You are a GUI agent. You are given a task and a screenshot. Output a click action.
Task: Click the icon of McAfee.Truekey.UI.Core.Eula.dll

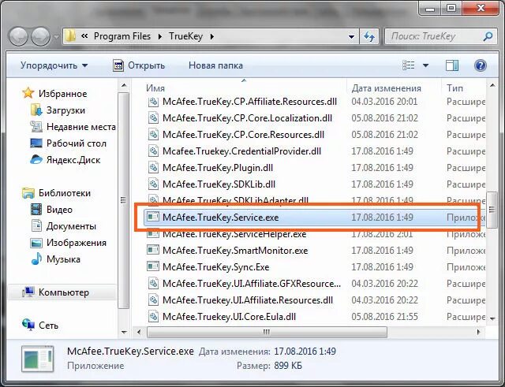point(153,317)
